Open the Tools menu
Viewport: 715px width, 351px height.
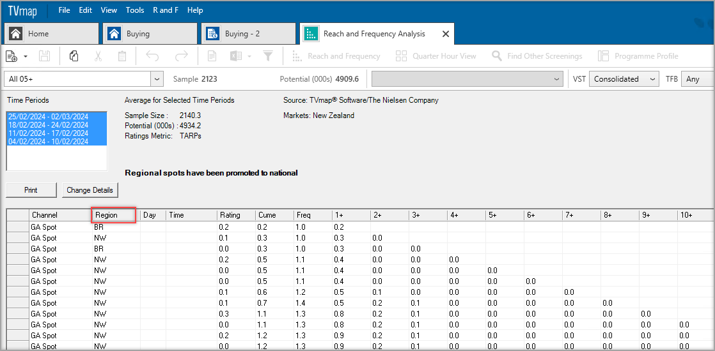(135, 10)
